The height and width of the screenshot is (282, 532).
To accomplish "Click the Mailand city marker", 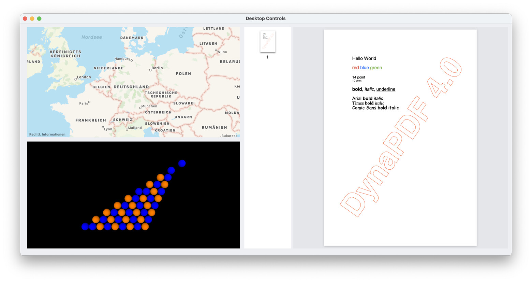I will (127, 129).
